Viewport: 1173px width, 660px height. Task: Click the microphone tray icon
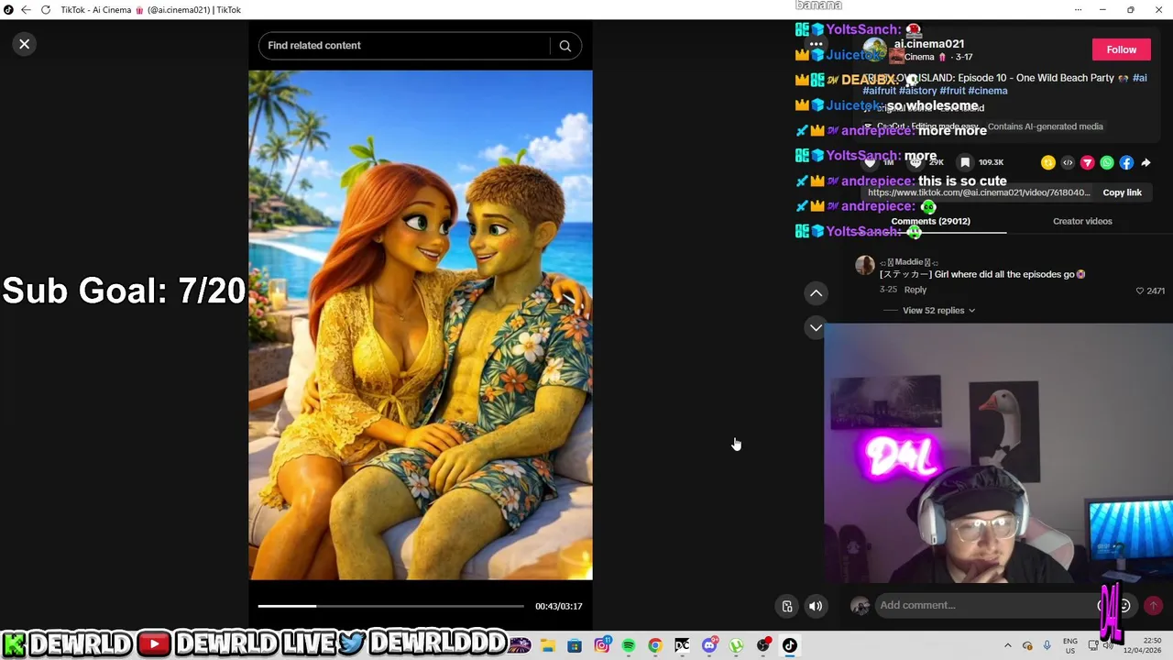(1047, 645)
